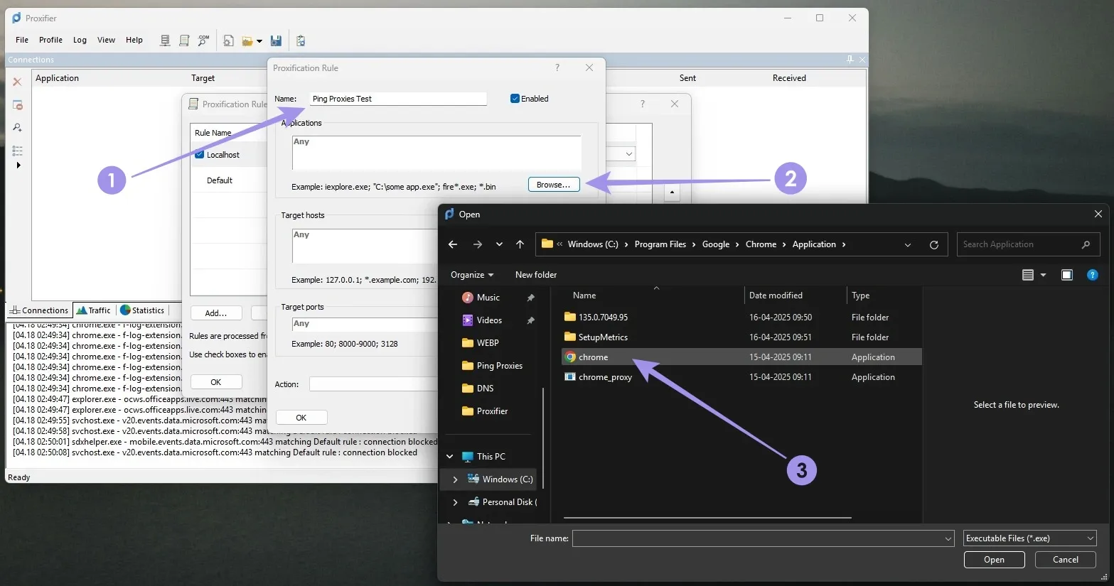Go back in the Open dialog
Image resolution: width=1114 pixels, height=586 pixels.
(453, 244)
